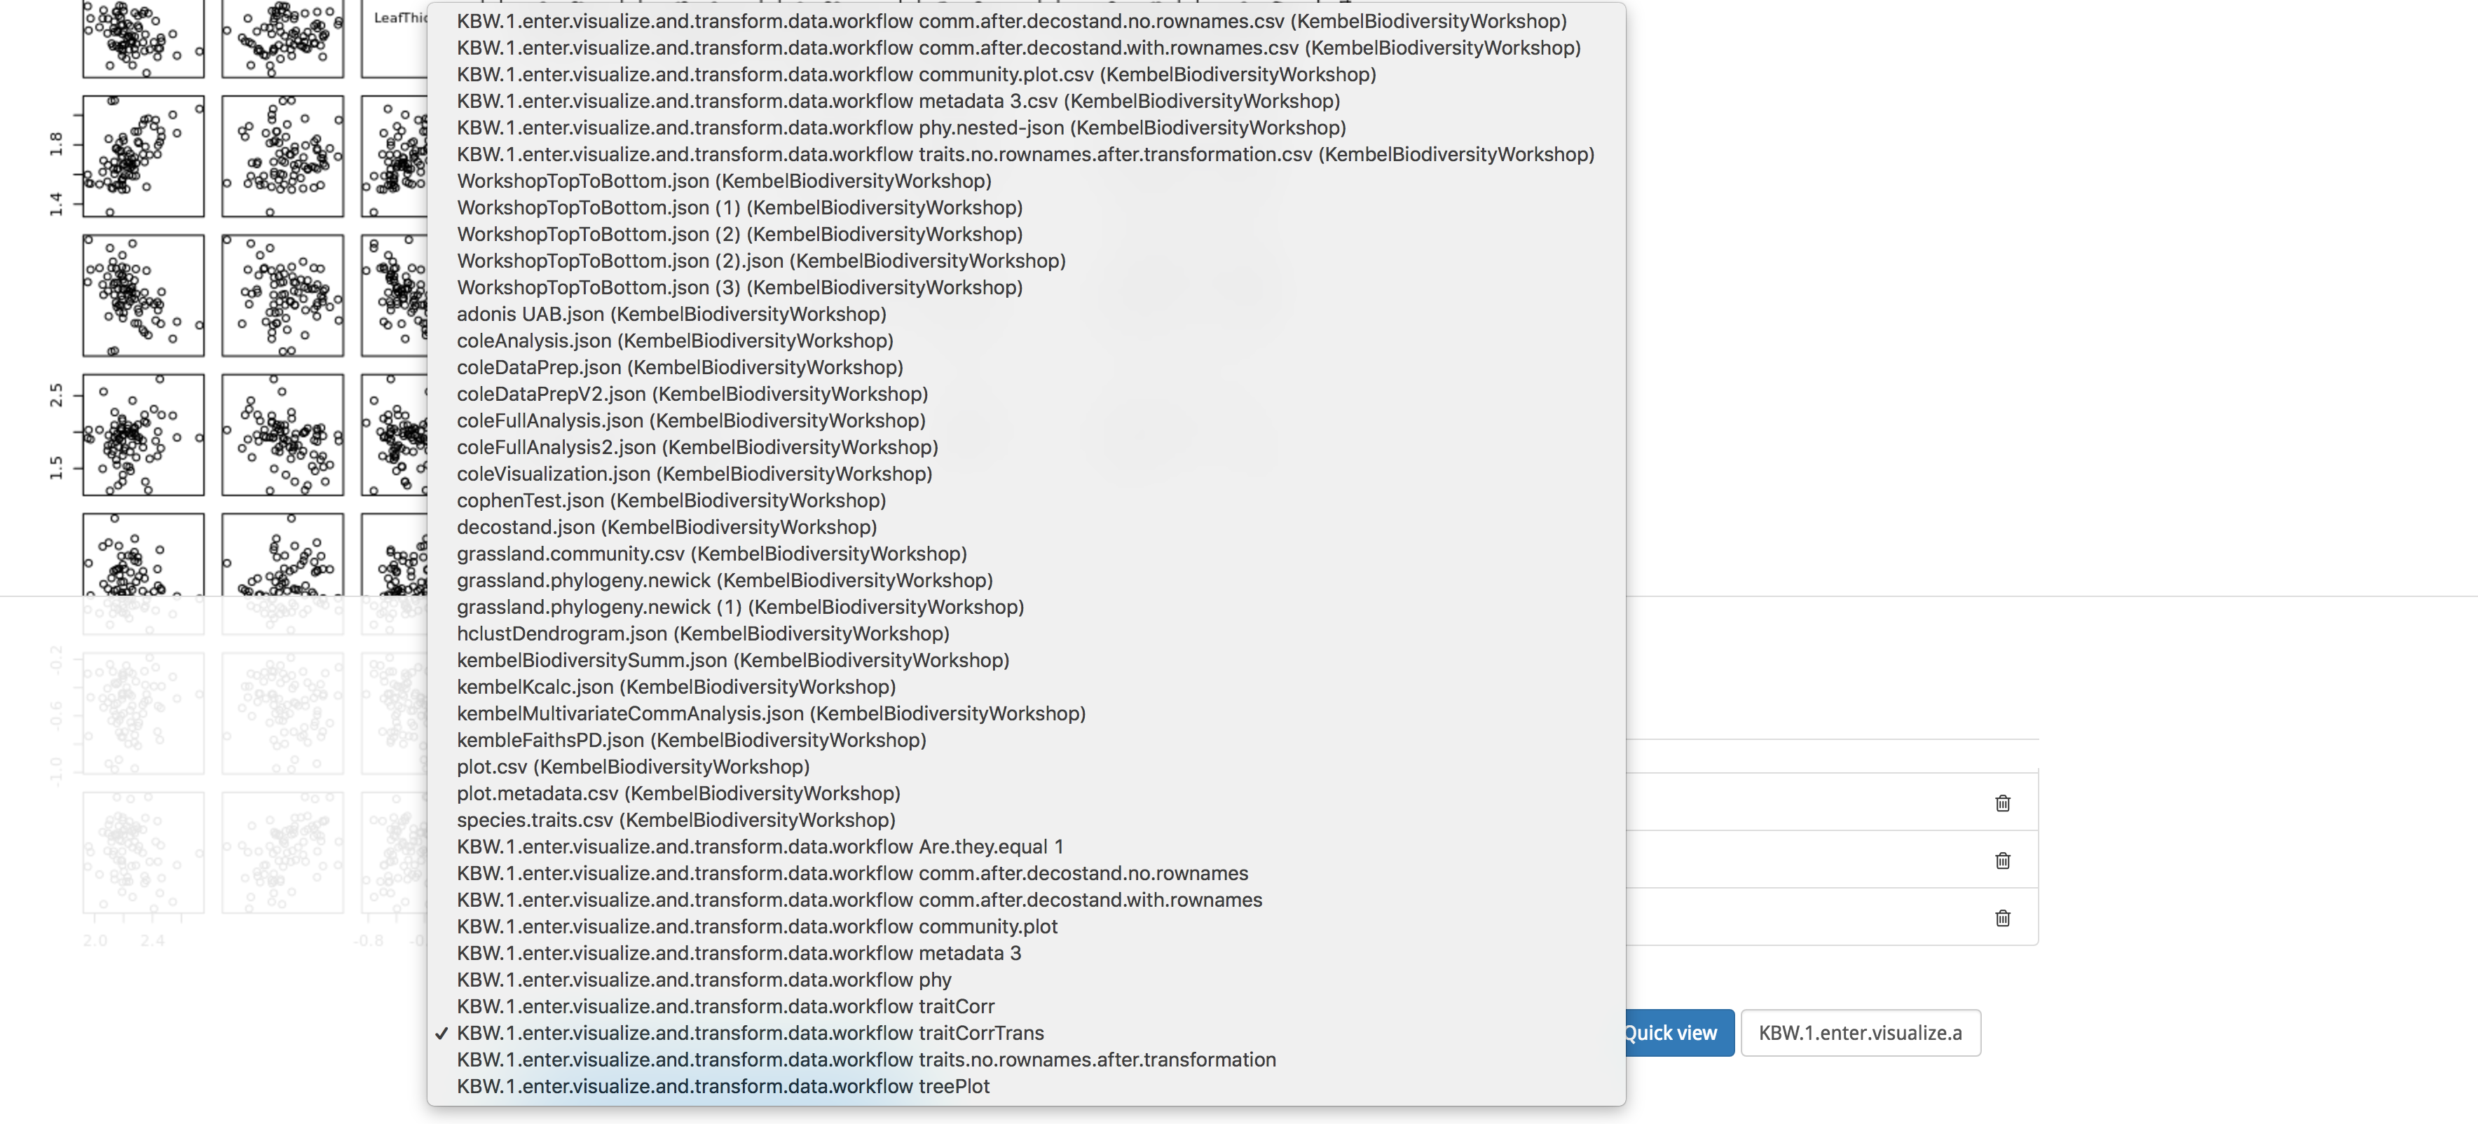Select decostand.json option
Image resolution: width=2478 pixels, height=1124 pixels.
[x=1025, y=527]
